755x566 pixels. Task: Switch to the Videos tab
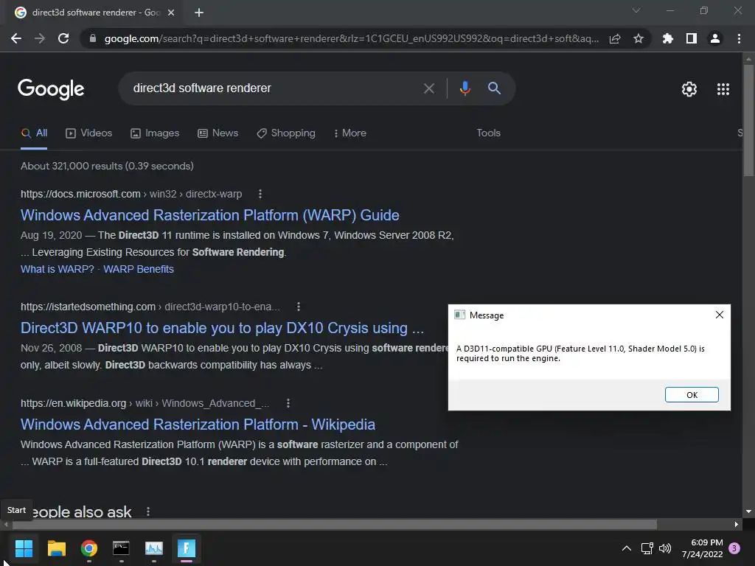tap(89, 133)
